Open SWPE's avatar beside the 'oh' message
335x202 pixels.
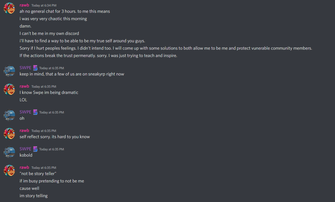pyautogui.click(x=9, y=115)
